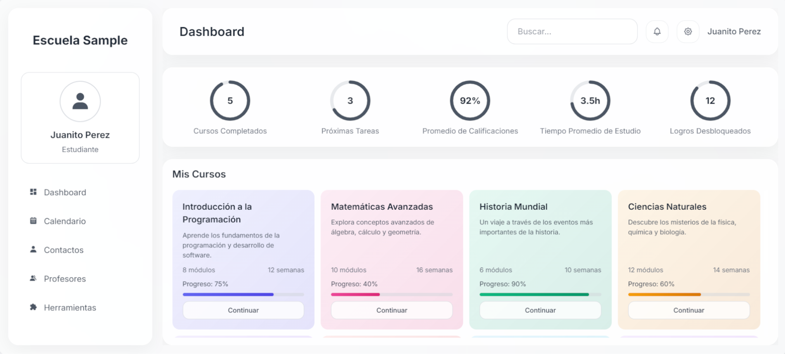Click the Juanito Perez name in header

pyautogui.click(x=734, y=31)
